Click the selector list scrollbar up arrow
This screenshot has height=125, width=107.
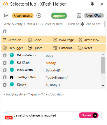pyautogui.click(x=103, y=54)
